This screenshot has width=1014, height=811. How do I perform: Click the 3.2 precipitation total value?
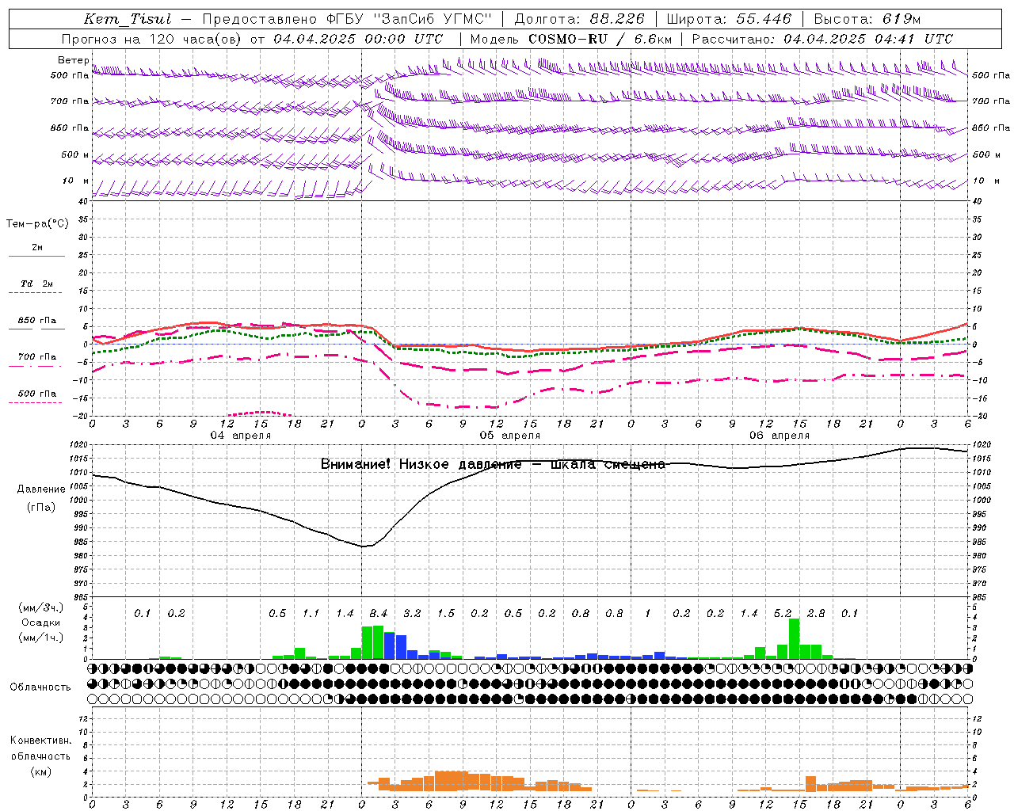tap(412, 614)
